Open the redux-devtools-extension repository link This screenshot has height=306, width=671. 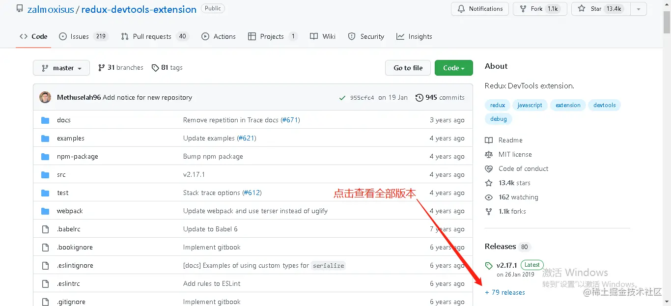(139, 9)
